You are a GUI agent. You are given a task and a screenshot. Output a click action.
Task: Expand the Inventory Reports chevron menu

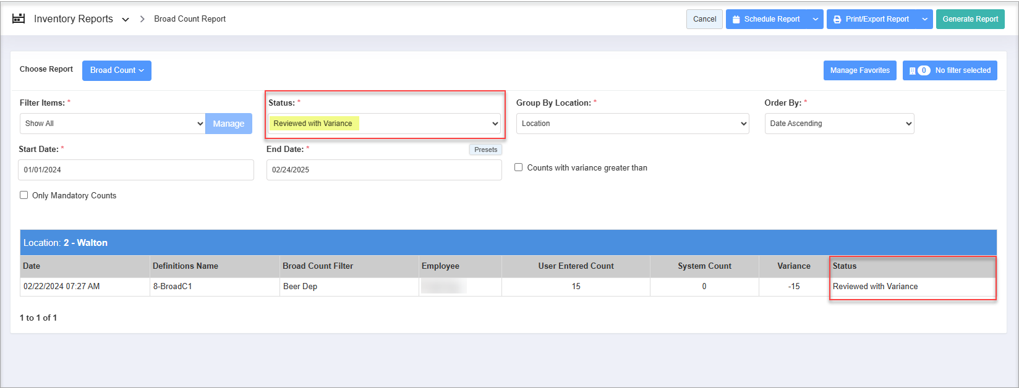126,20
